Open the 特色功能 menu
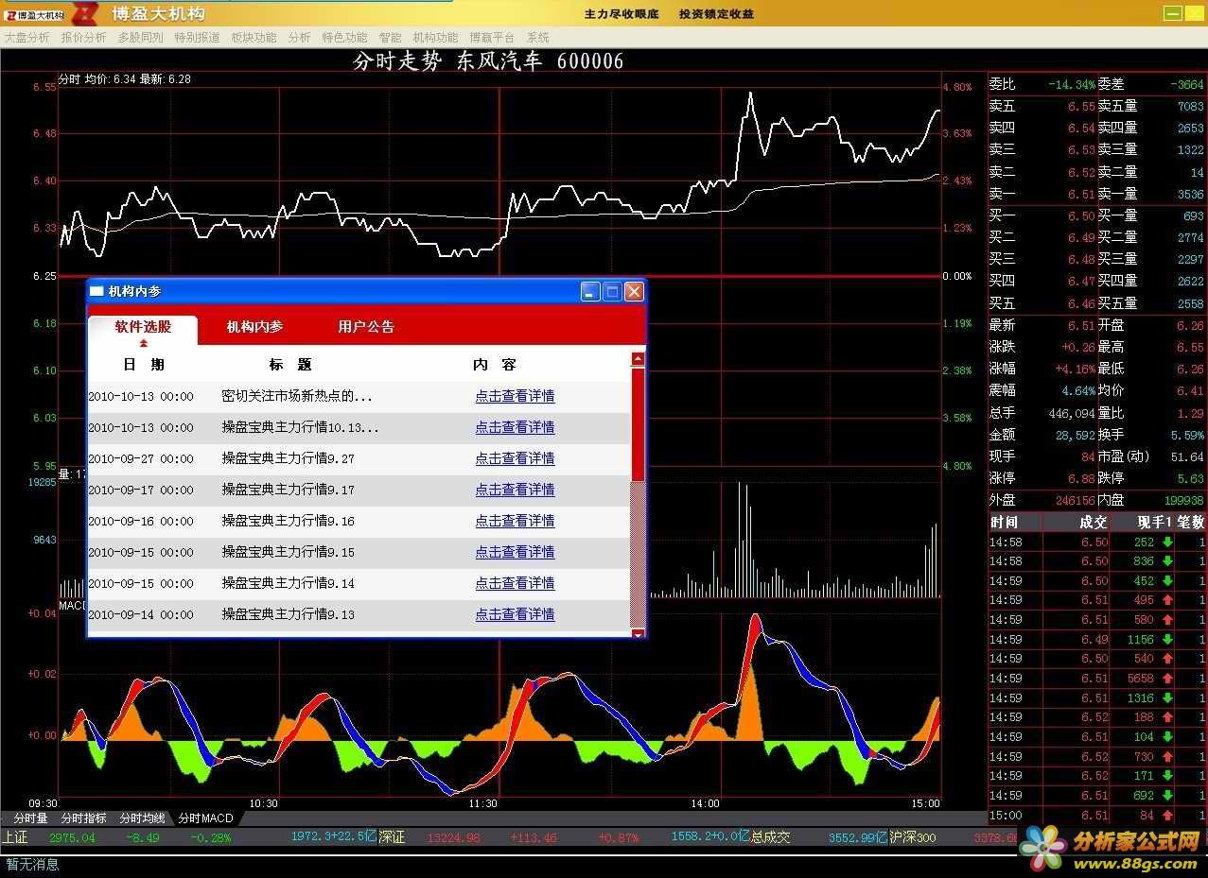The image size is (1208, 878). coord(344,38)
